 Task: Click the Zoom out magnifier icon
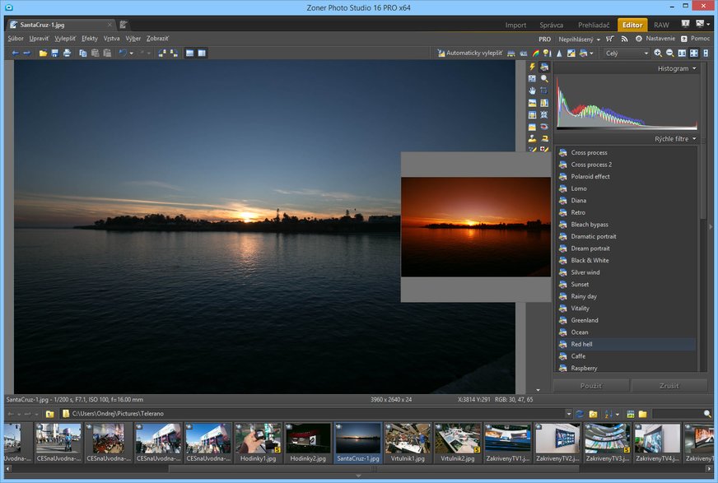point(669,53)
